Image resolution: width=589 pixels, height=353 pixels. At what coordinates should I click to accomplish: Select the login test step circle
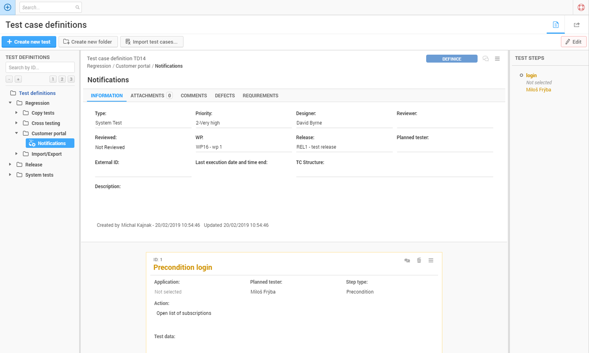click(521, 75)
